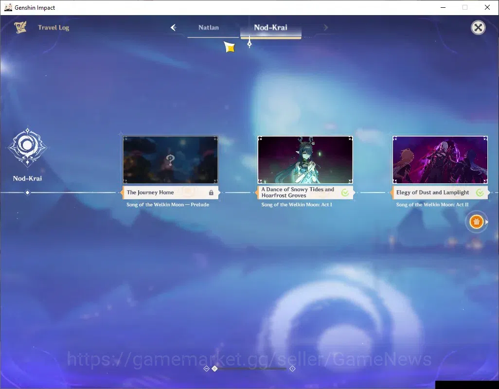Click the scrollbar thumb at the bottom
The width and height of the screenshot is (499, 389).
(215, 368)
